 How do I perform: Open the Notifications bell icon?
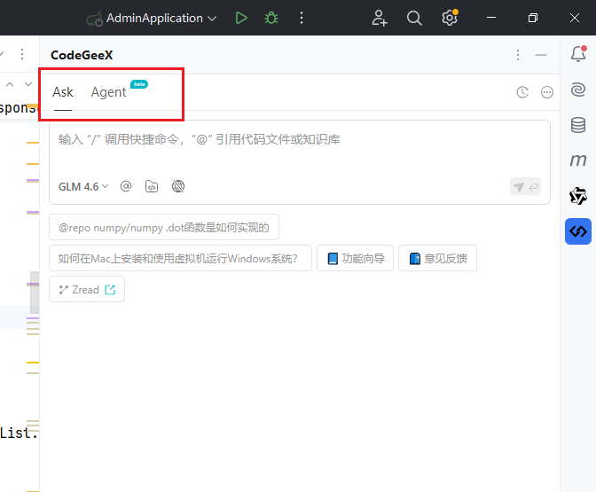(578, 54)
